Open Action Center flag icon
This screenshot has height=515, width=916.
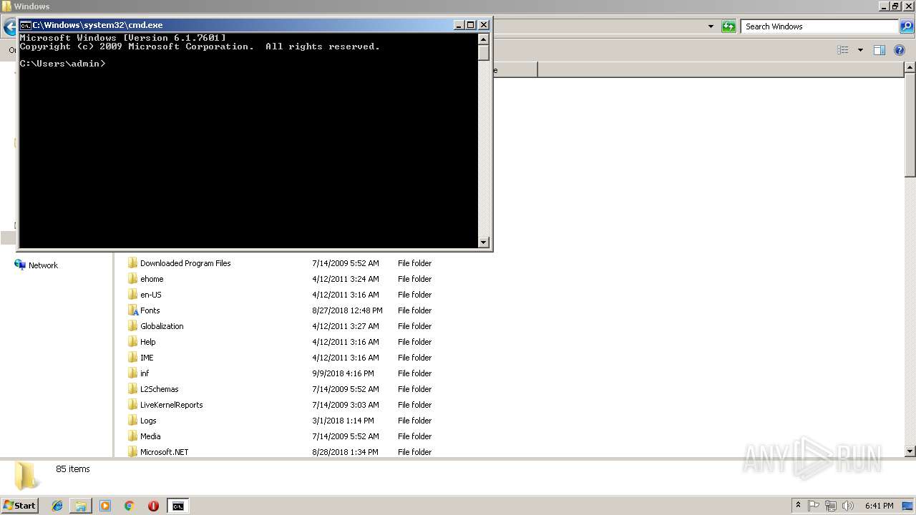814,506
